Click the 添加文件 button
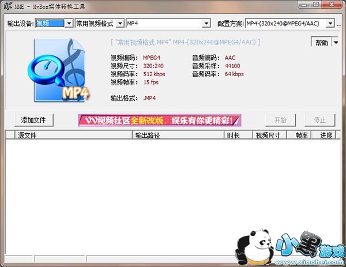The image size is (346, 267). [x=34, y=121]
